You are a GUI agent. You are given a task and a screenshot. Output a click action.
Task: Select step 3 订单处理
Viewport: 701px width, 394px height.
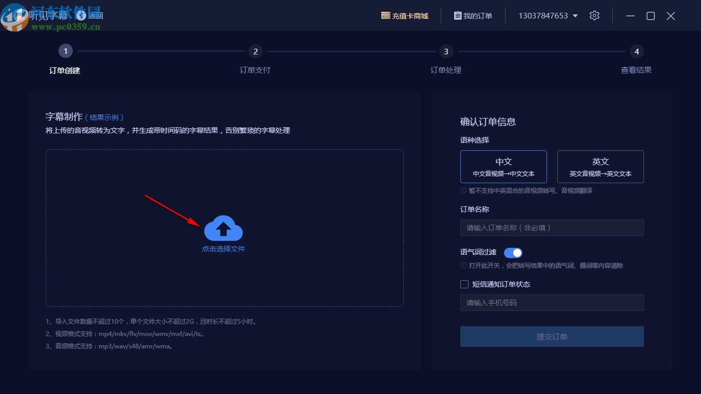[x=446, y=60]
